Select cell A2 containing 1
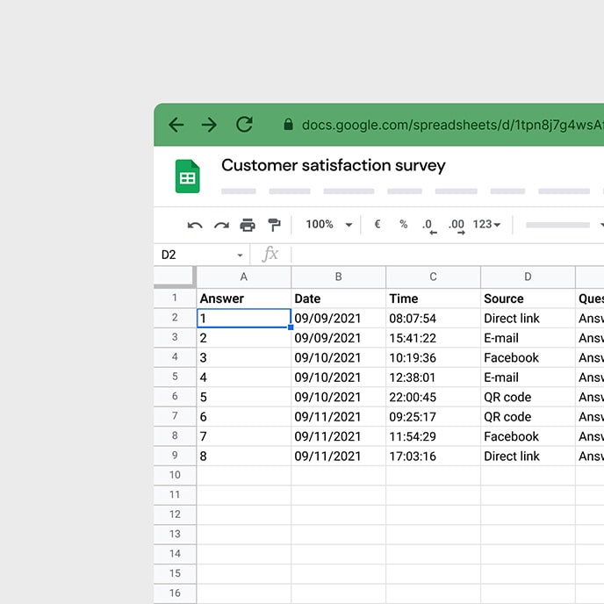Viewport: 604px width, 604px height. click(x=244, y=318)
